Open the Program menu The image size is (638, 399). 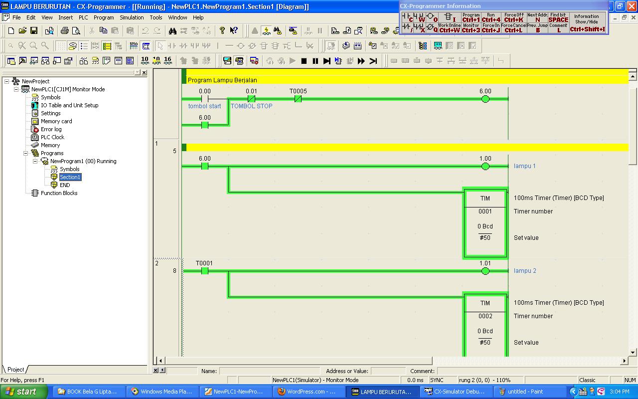(x=104, y=17)
